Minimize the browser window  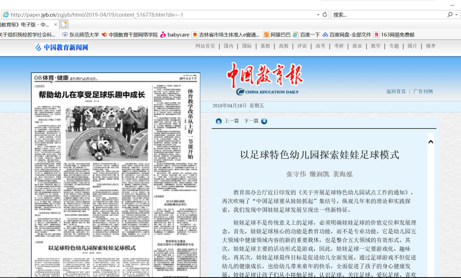point(452,4)
